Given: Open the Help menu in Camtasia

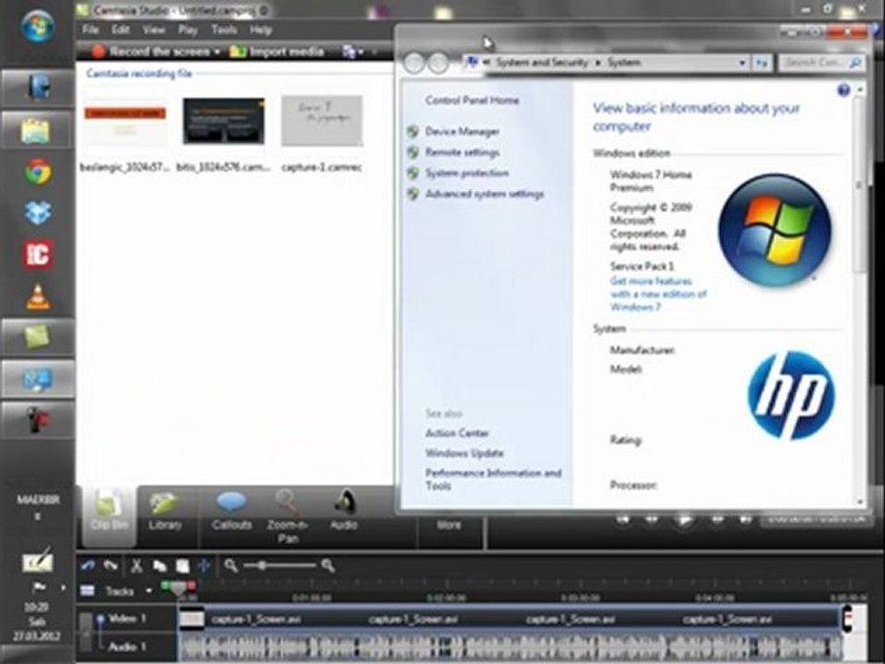Looking at the screenshot, I should [x=260, y=30].
